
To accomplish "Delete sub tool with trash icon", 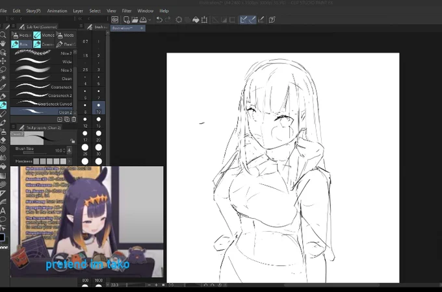I will tap(73, 119).
